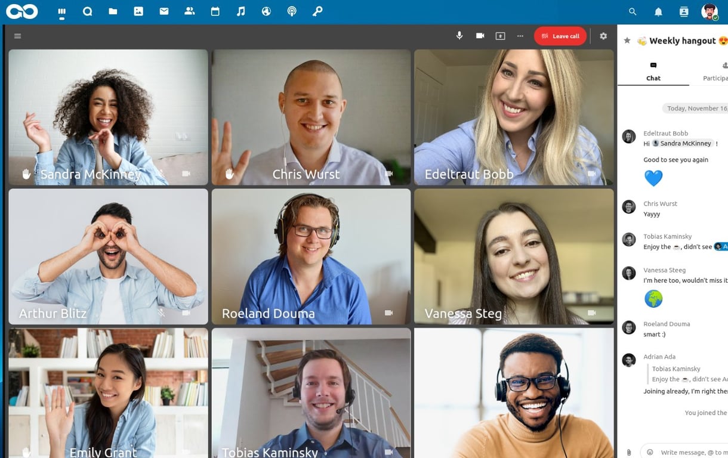Screen dimensions: 728x458
Task: Click the video icon on Chris Wurst's tile
Action: click(x=389, y=174)
